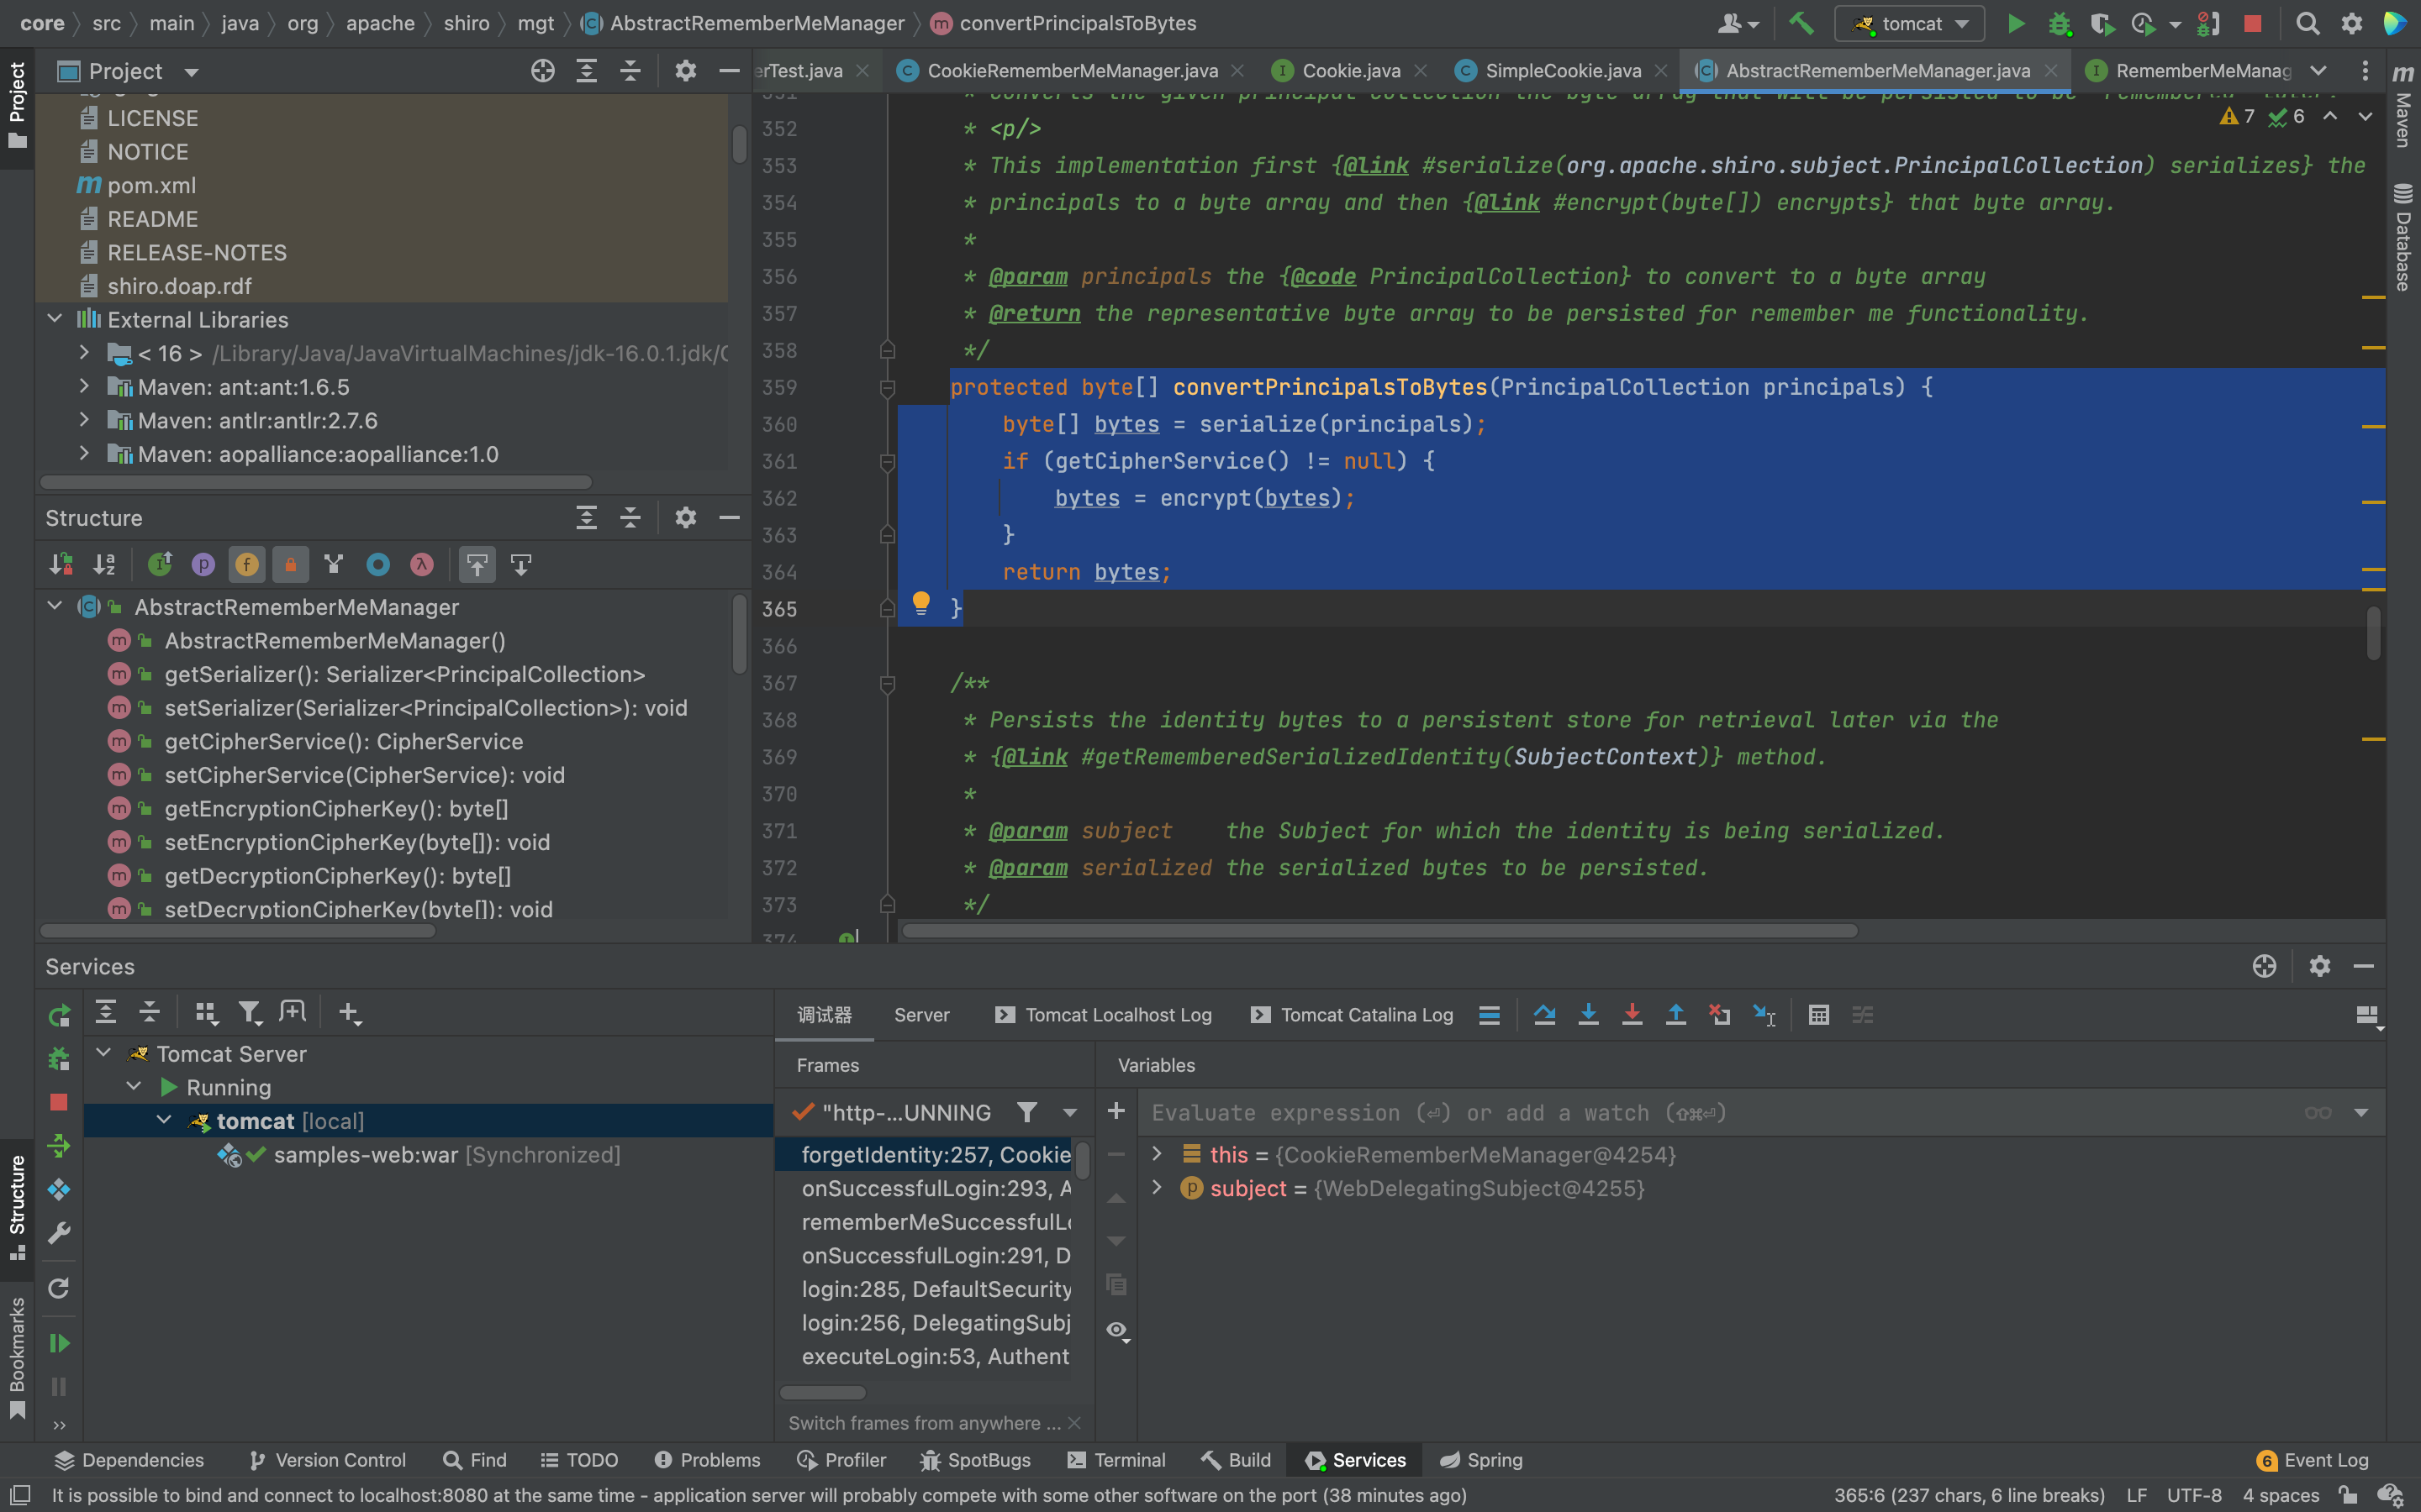Open the Version Control tool window
This screenshot has height=1512, width=2421.
(326, 1460)
